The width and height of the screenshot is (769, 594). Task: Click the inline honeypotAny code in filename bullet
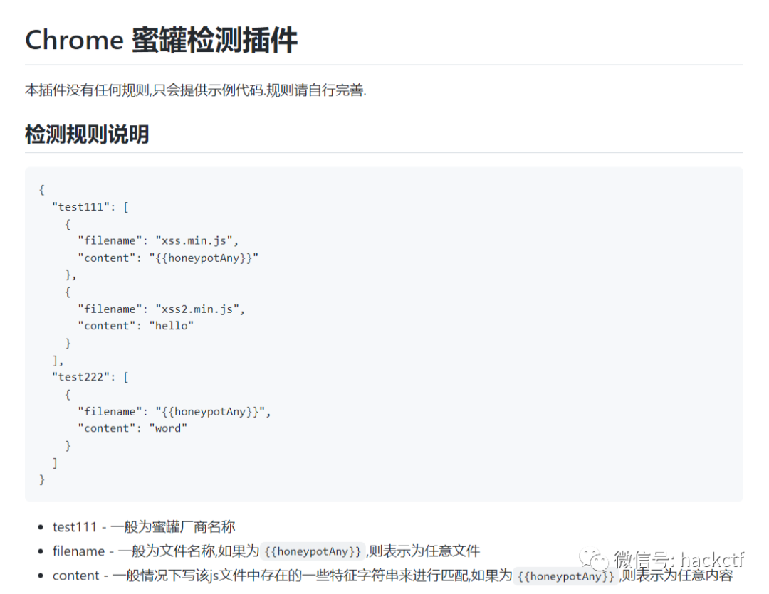313,551
